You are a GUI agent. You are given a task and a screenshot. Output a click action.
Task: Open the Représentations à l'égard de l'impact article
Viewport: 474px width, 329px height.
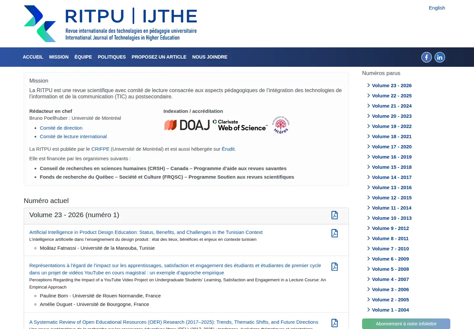pos(175,269)
